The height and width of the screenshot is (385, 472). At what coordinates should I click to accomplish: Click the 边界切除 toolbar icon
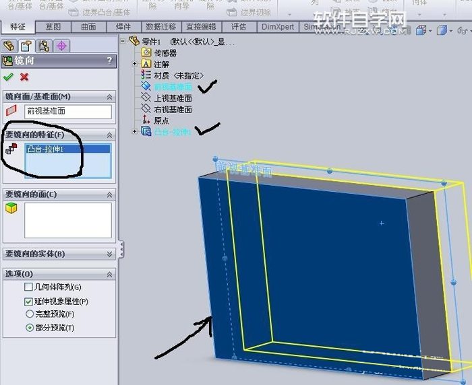pos(231,12)
